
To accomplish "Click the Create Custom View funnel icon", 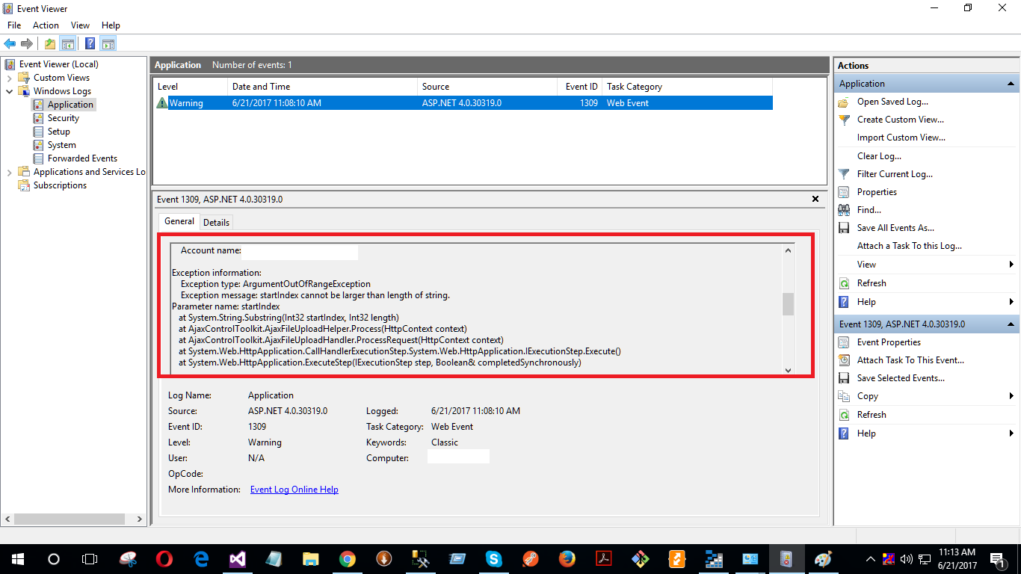I will (x=844, y=120).
